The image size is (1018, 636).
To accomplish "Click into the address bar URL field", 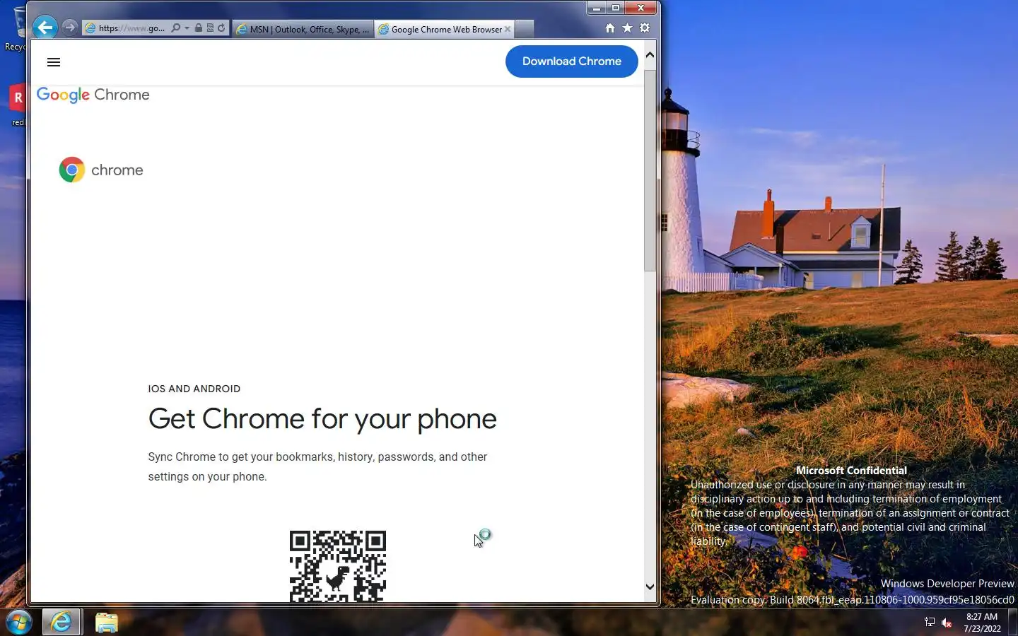I will pos(131,28).
